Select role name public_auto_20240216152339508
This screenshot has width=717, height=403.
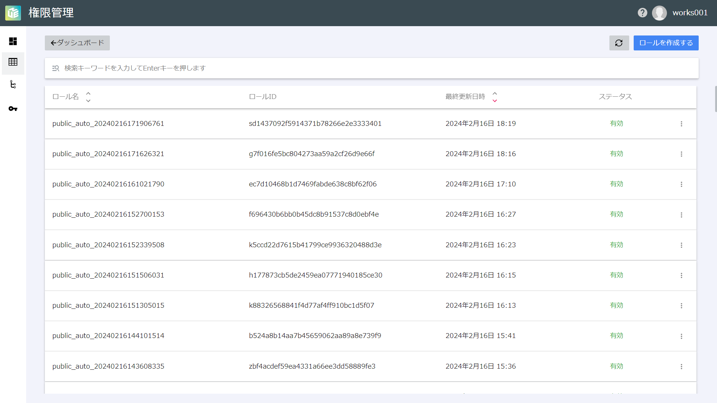pos(108,245)
